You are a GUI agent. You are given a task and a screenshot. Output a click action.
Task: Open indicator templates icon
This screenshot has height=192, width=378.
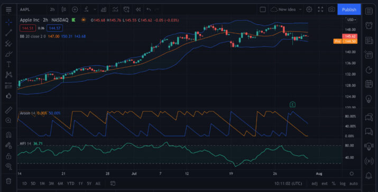[115, 9]
